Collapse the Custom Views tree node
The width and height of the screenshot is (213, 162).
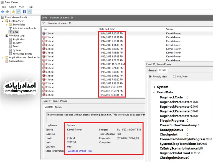[2, 21]
